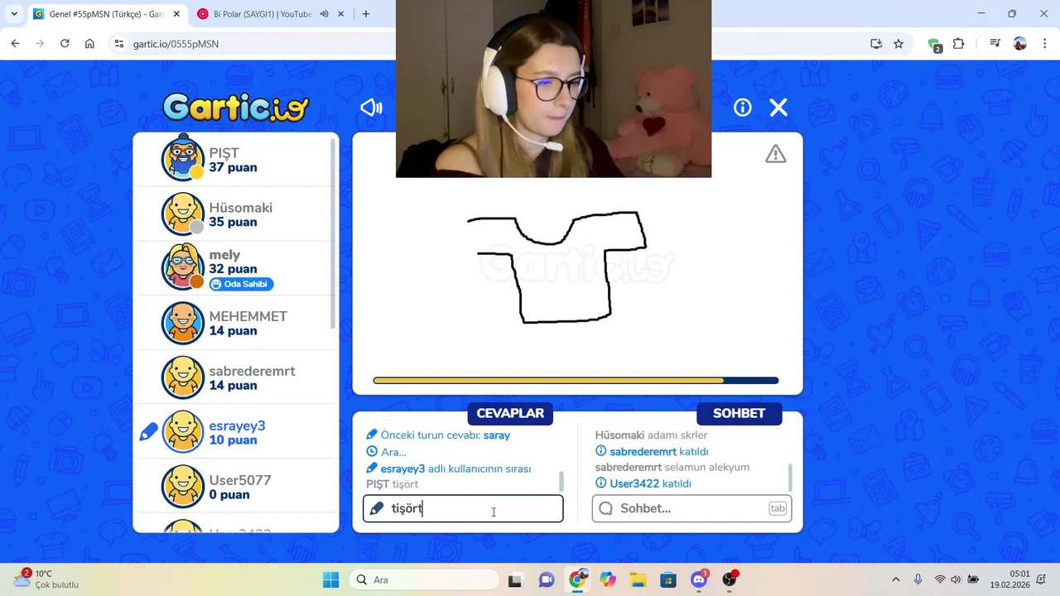Click Hüsomaki's avatar in the player list
1060x596 pixels.
(182, 214)
